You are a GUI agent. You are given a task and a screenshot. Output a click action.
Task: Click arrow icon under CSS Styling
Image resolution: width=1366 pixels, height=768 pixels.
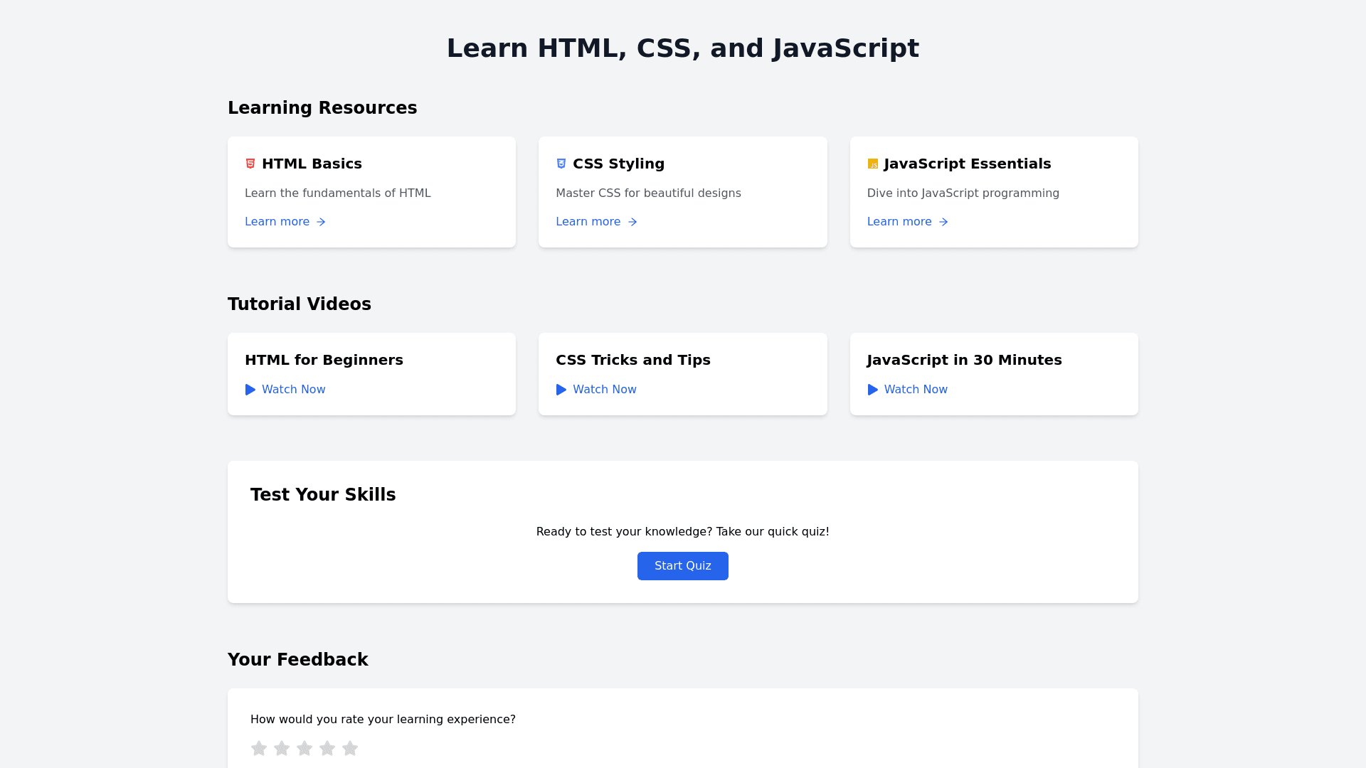pos(632,222)
